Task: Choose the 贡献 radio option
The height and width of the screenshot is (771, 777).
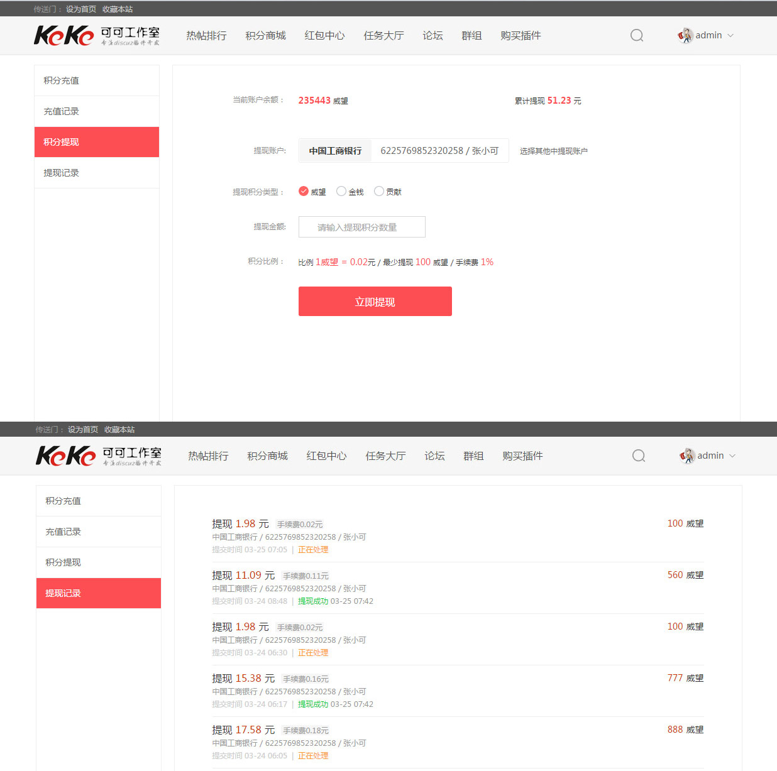Action: point(379,191)
